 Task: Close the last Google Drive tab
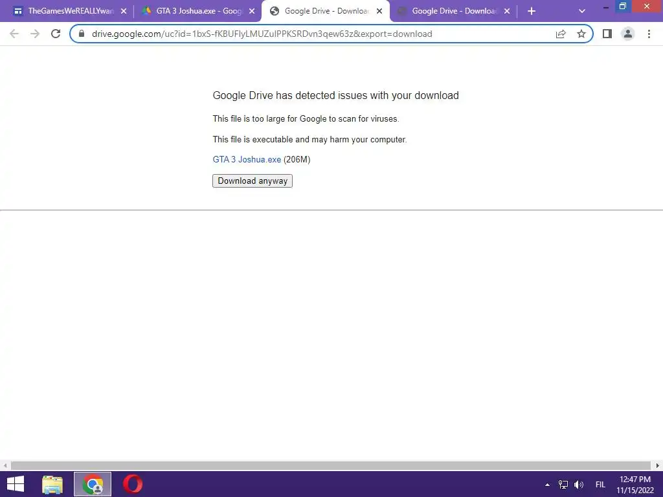coord(506,11)
